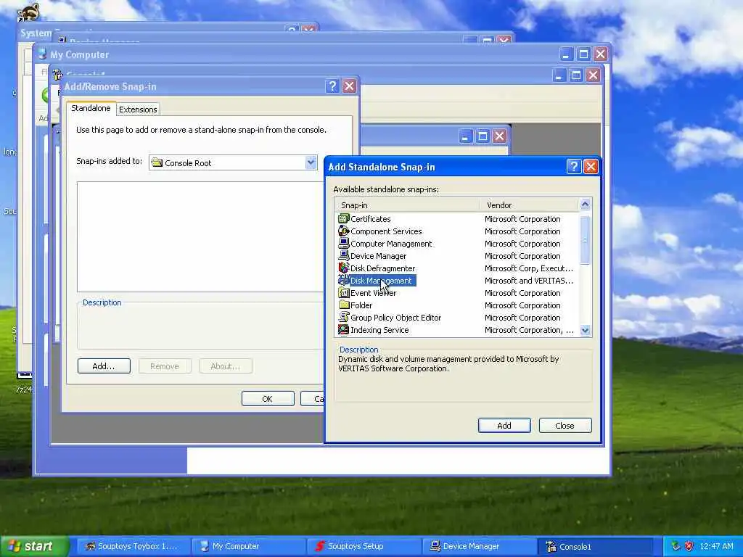Viewport: 743px width, 557px height.
Task: Click the Add... button in Add/Remove Snap-in
Action: 104,366
